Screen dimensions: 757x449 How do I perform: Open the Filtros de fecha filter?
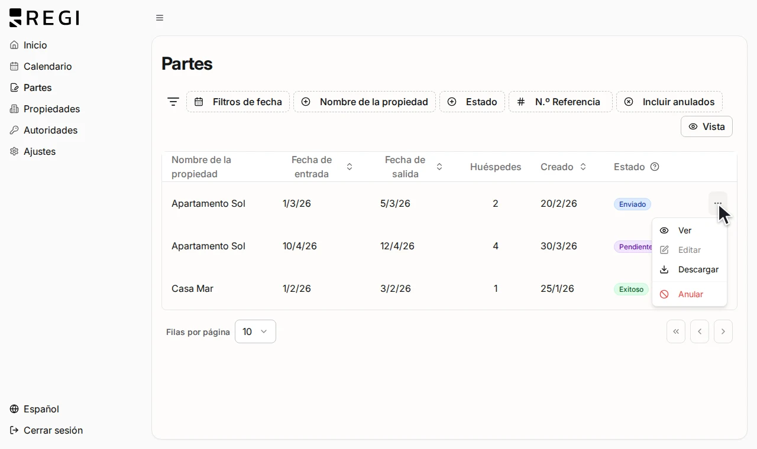point(238,102)
